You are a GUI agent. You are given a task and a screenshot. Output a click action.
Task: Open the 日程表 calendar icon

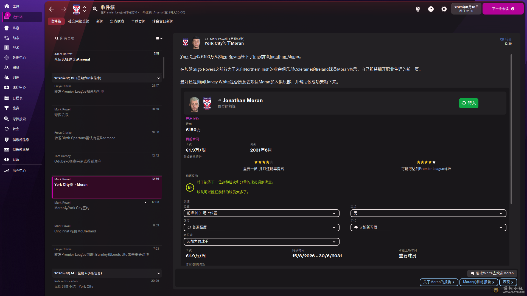coord(7,98)
